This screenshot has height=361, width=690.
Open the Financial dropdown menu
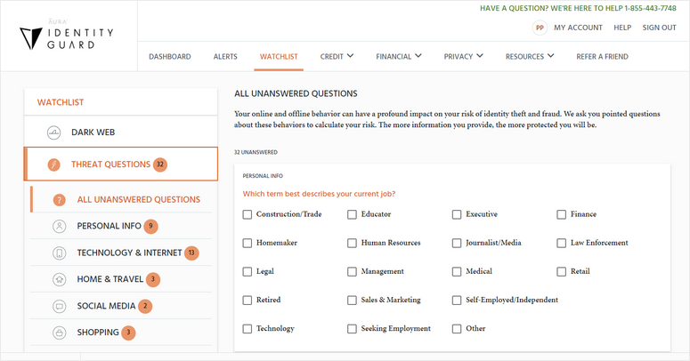(x=399, y=57)
